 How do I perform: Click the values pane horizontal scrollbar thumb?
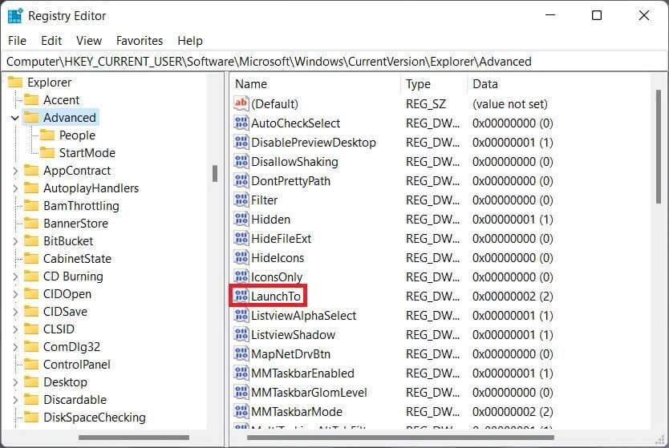tap(400, 438)
